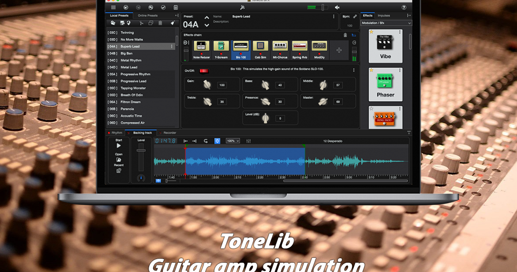Collapse the presets panel with arrow icon
517x272 pixels.
(x=177, y=16)
